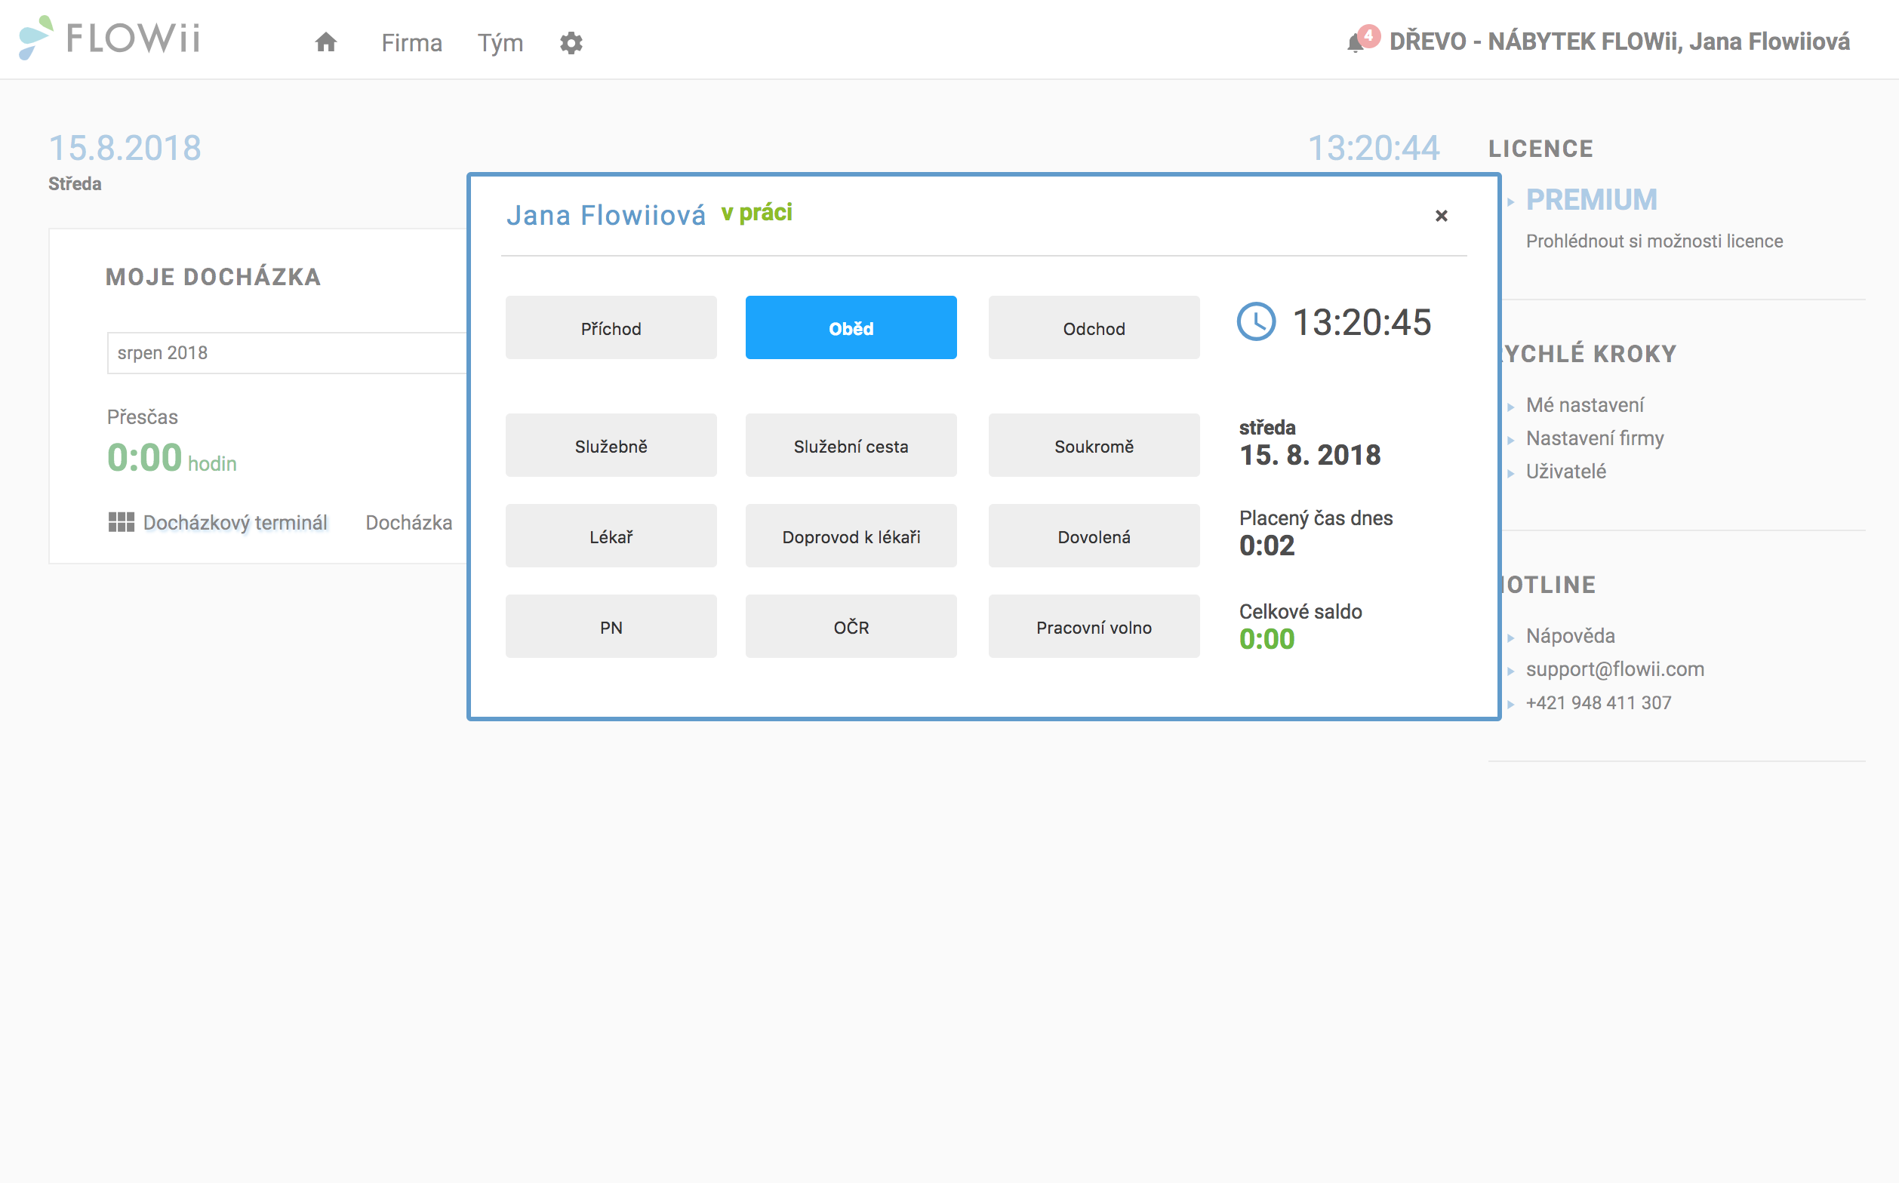
Task: Open the user account name menu
Action: 1620,41
